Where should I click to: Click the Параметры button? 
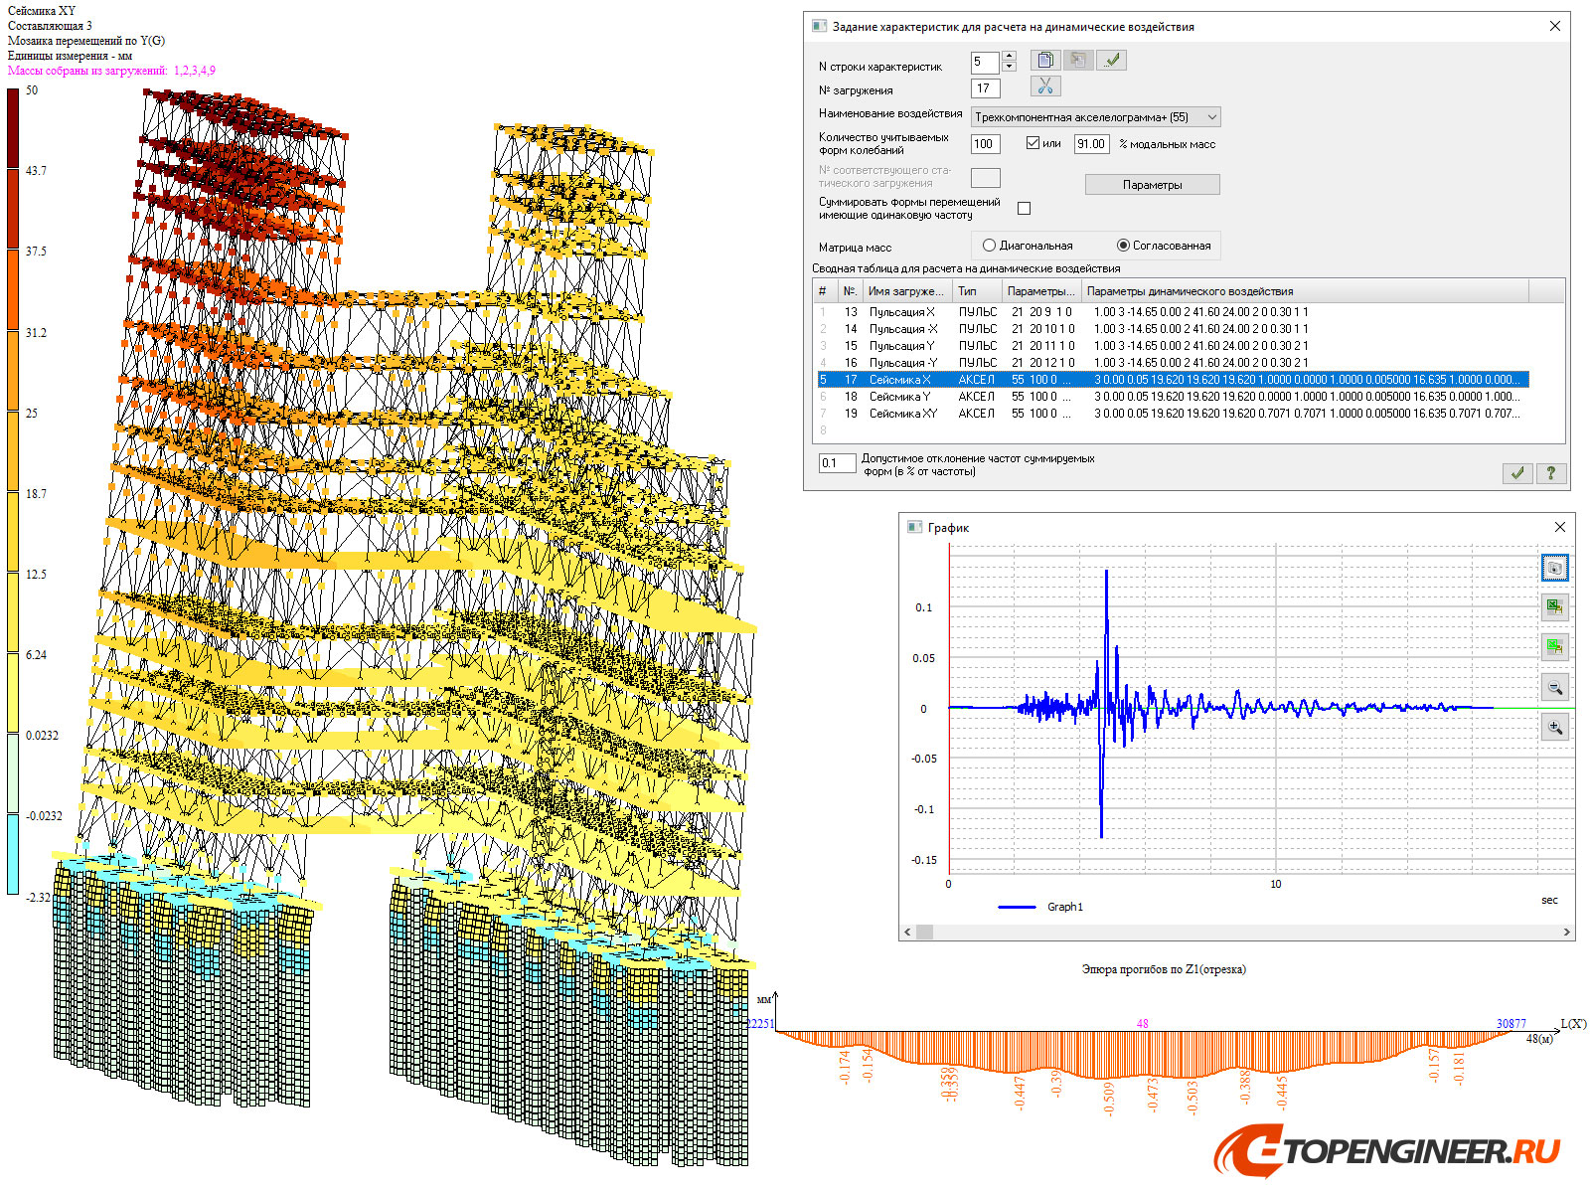tap(1152, 185)
